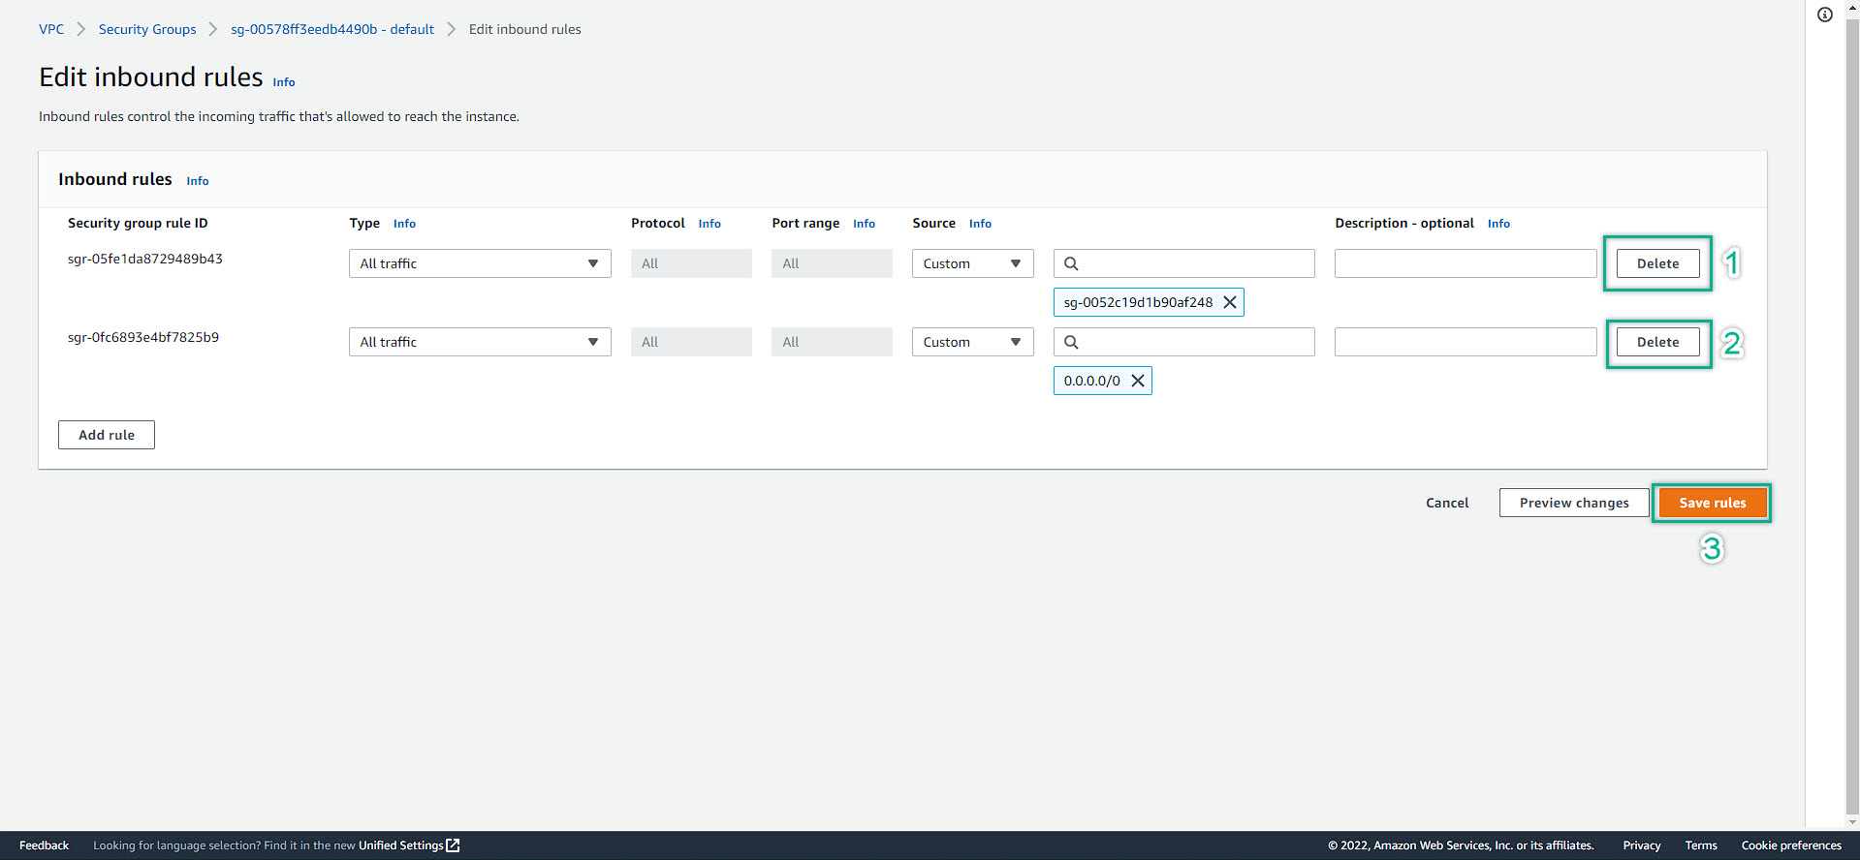
Task: Open the Type dropdown for the first rule
Action: click(x=480, y=263)
